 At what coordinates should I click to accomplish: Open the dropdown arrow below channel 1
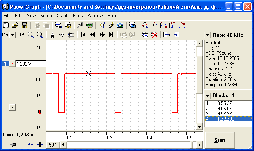click(x=12, y=107)
